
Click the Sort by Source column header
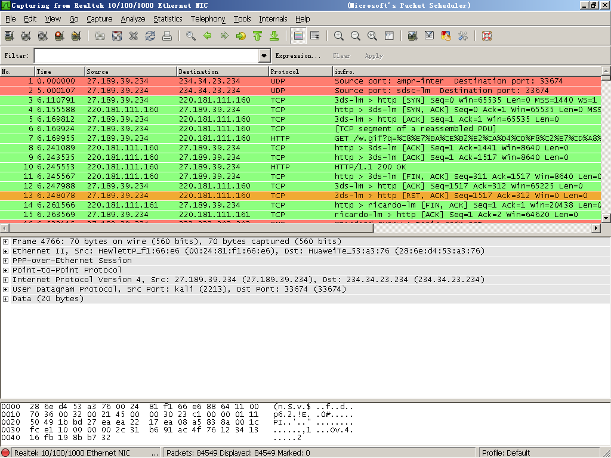click(x=131, y=72)
